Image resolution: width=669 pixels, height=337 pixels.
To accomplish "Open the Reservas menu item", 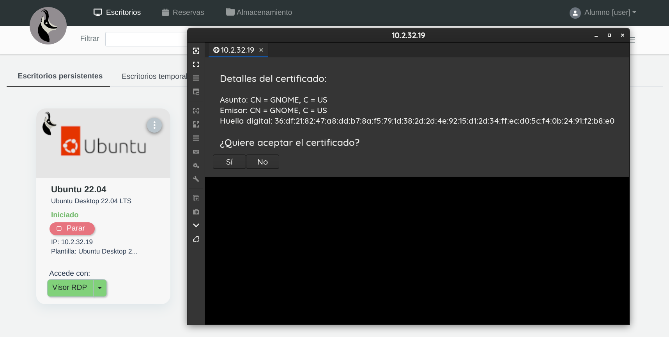I will click(x=183, y=12).
